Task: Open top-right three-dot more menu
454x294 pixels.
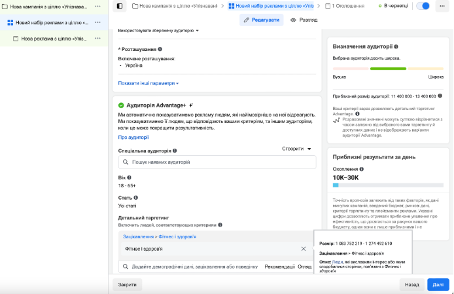Action: tap(442, 6)
